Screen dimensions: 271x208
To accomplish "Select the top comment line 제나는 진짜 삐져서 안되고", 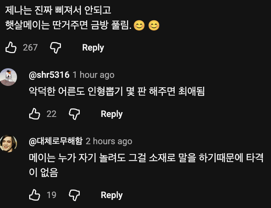I will (58, 10).
